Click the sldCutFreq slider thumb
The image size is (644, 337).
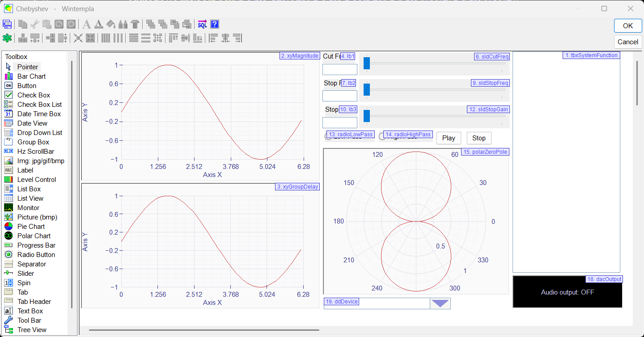(x=367, y=63)
